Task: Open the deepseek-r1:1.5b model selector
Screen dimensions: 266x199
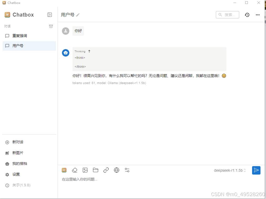Action: click(230, 170)
